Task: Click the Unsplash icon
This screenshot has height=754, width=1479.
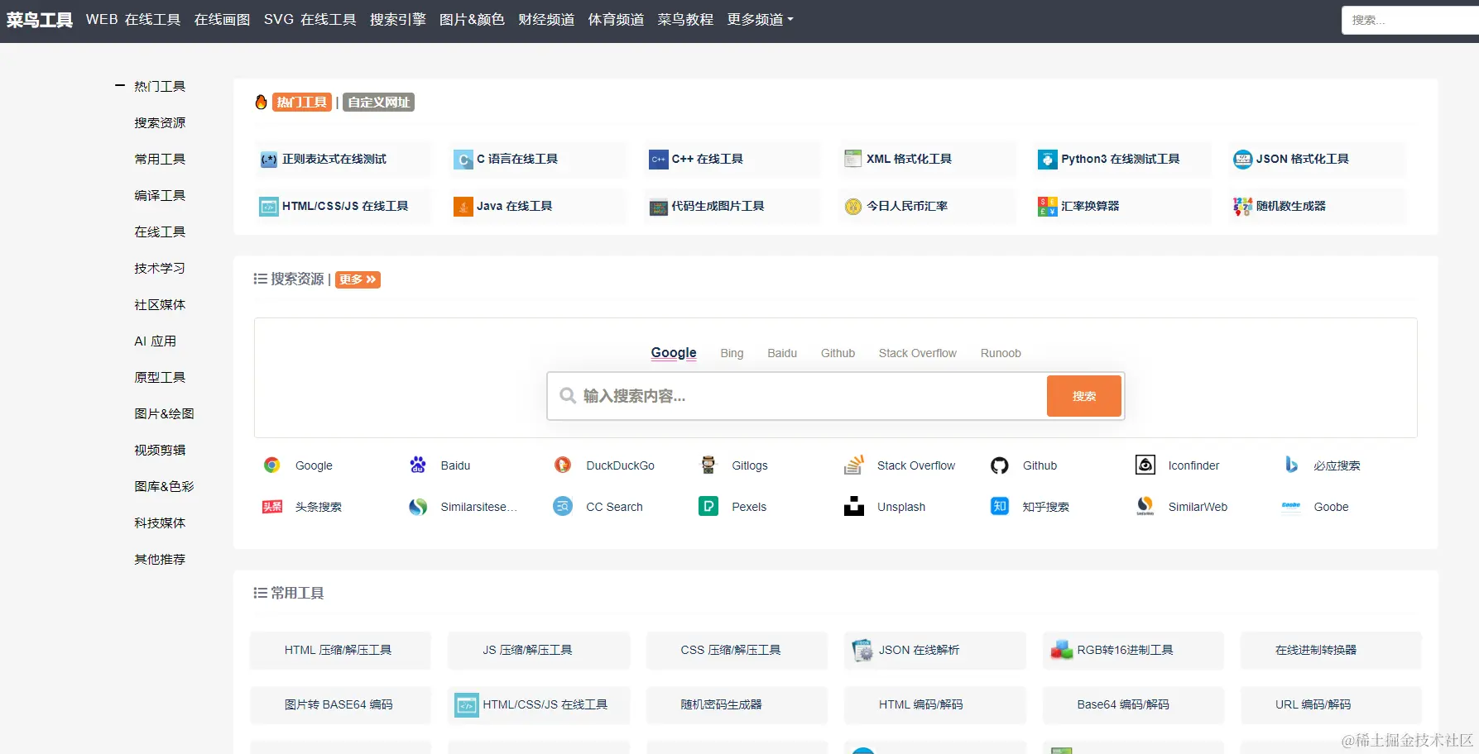Action: click(x=853, y=506)
